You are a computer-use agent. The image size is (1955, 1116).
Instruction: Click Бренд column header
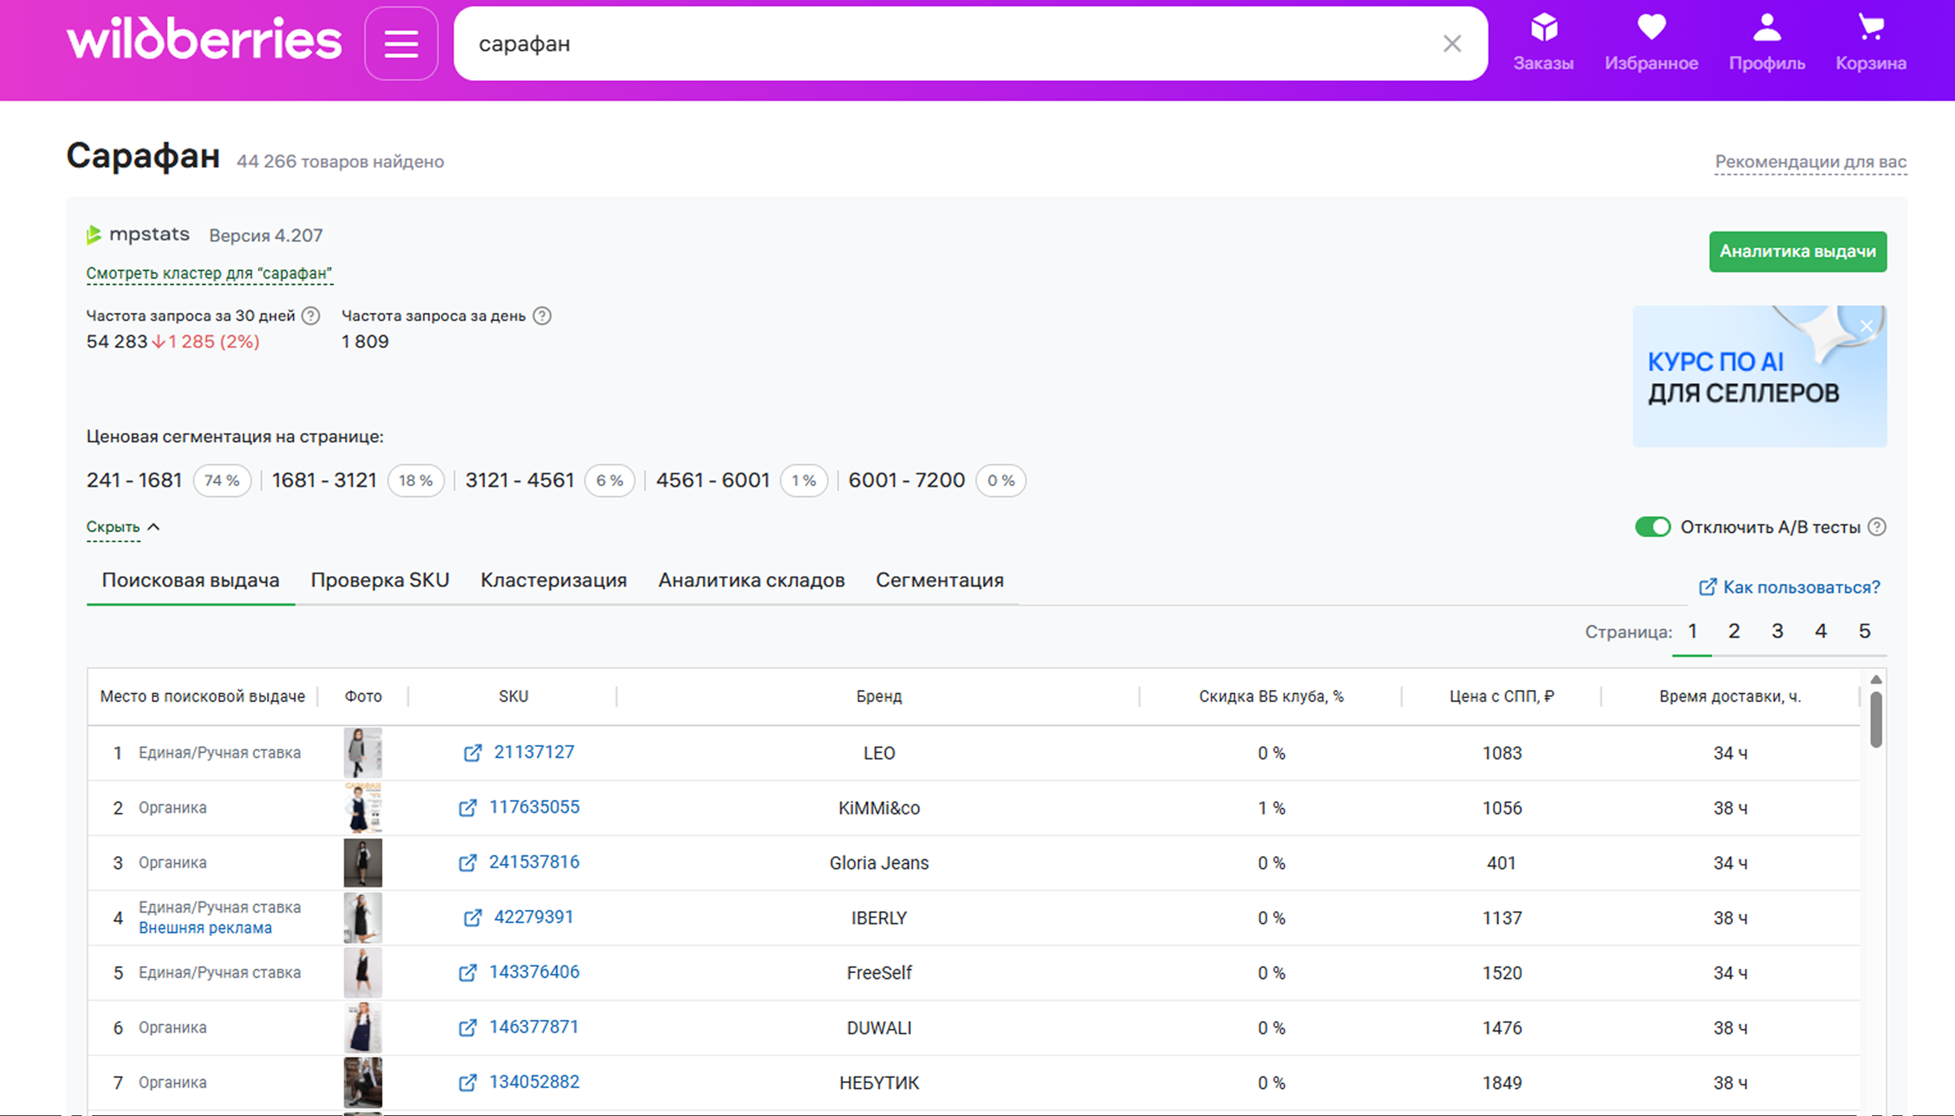coord(878,696)
